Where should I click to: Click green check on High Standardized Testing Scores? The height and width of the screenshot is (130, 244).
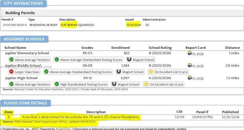pyautogui.click(x=57, y=84)
